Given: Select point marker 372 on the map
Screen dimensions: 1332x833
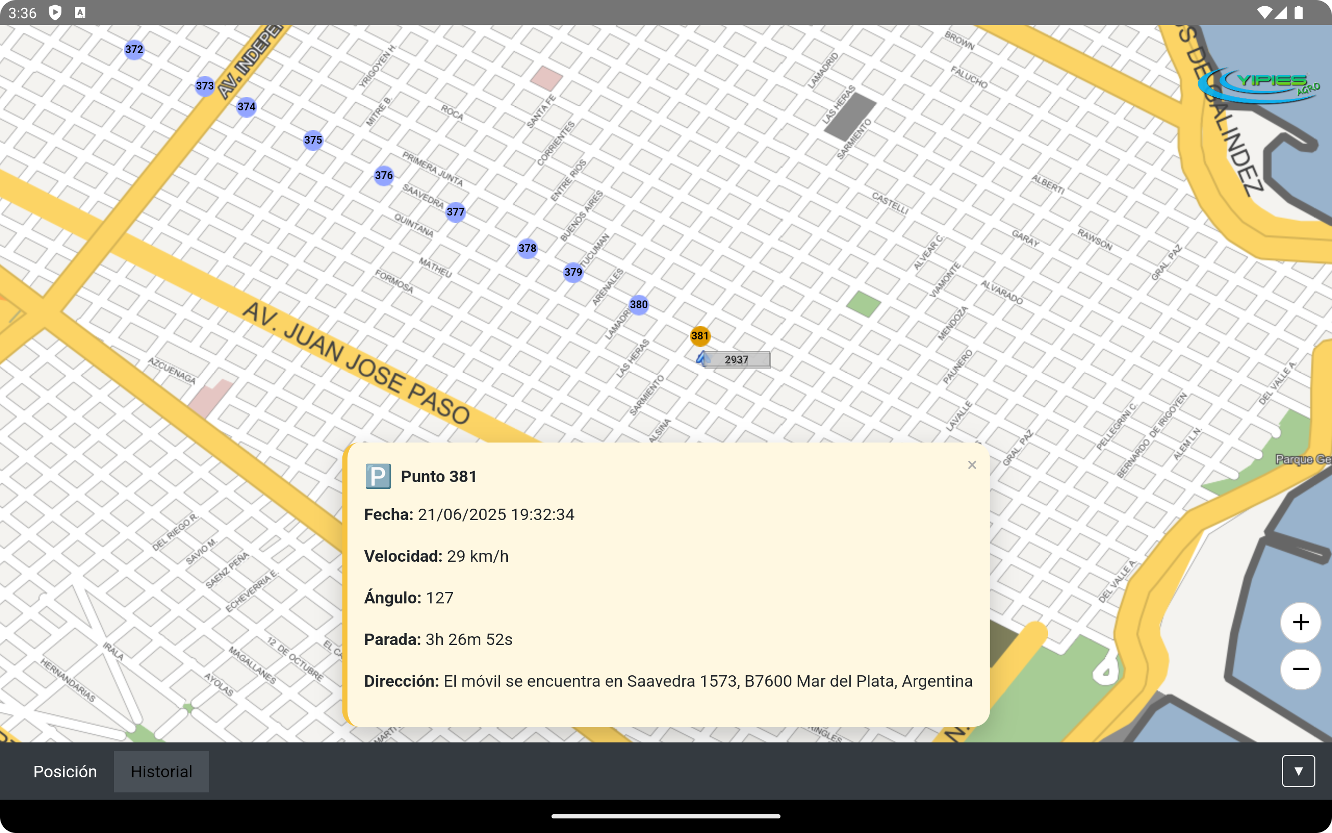Looking at the screenshot, I should pos(134,49).
